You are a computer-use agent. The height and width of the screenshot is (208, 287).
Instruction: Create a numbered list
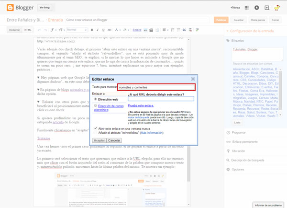[x=172, y=30]
